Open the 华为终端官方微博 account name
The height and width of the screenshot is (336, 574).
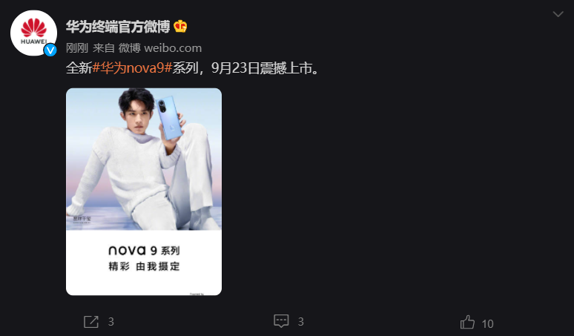(118, 27)
